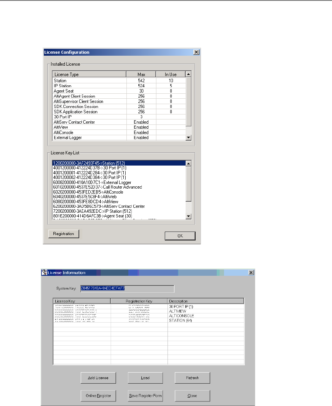Viewport: 332px width, 406px height.
Task: Click the License Information window title icon
Action: (44, 272)
